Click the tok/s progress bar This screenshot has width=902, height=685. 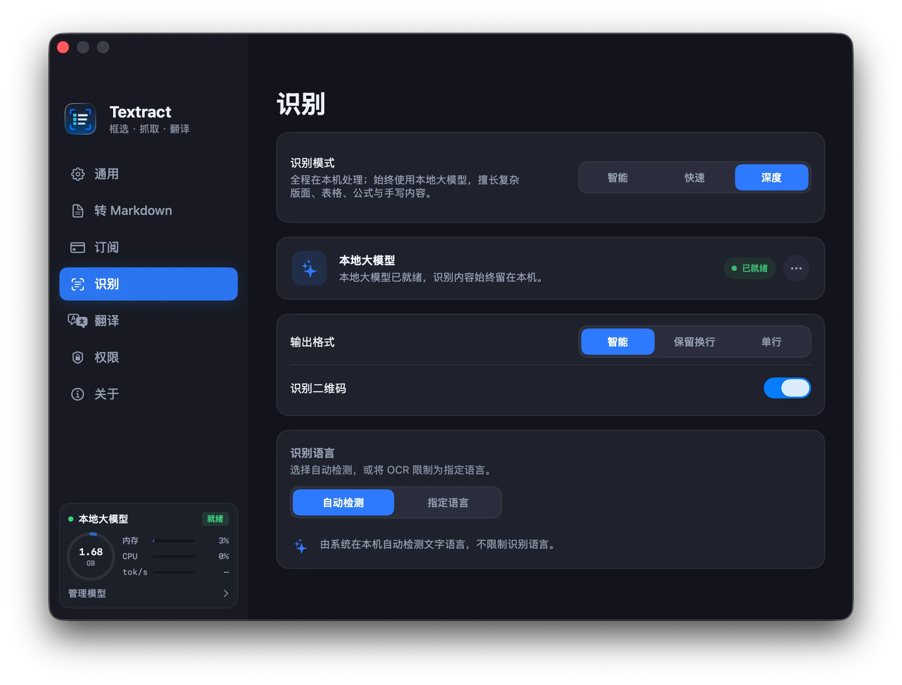pyautogui.click(x=174, y=572)
